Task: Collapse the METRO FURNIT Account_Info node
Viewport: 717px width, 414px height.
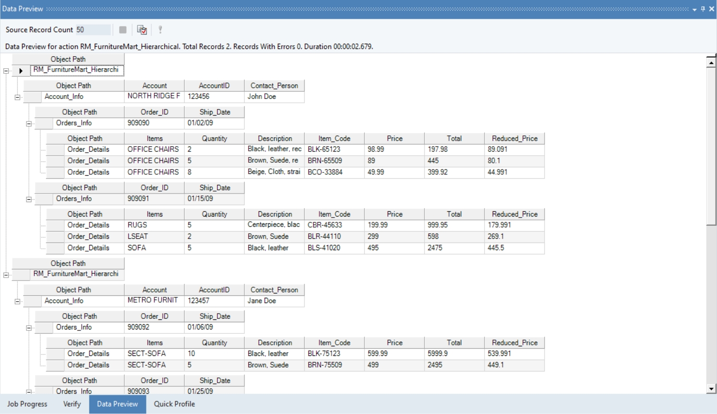Action: [17, 302]
